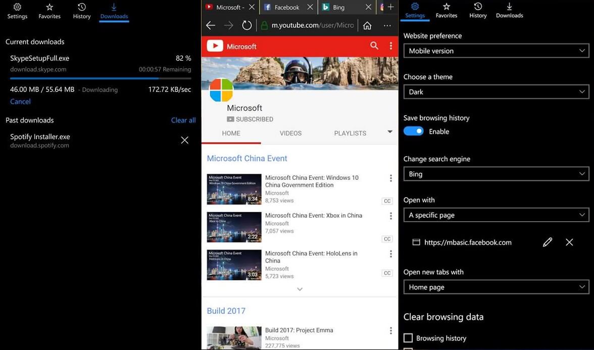This screenshot has width=594, height=350.
Task: Select Settings tab in the right panel
Action: [x=415, y=11]
